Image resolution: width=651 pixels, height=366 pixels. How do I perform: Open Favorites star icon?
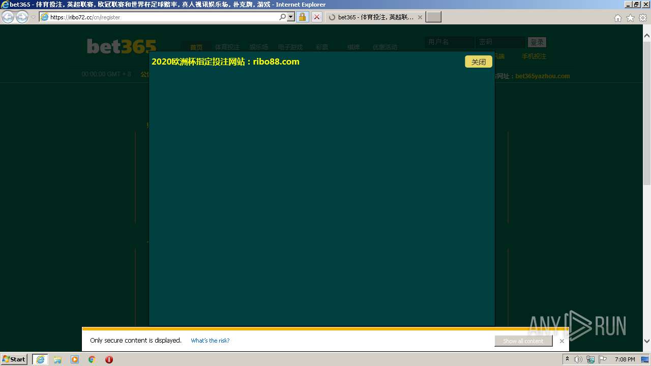point(630,18)
